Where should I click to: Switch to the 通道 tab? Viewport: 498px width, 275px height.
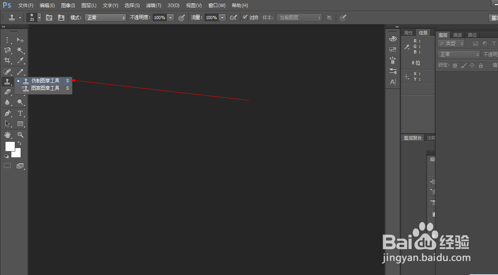coord(457,35)
